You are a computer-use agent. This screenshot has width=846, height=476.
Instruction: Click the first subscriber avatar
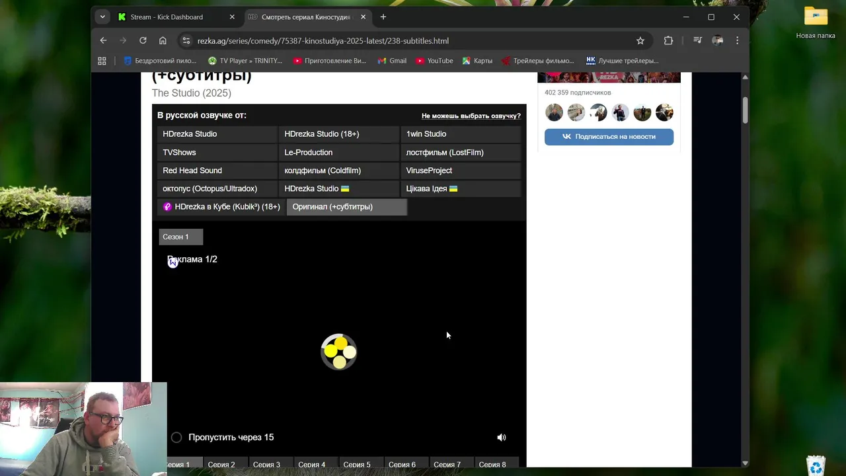click(554, 112)
